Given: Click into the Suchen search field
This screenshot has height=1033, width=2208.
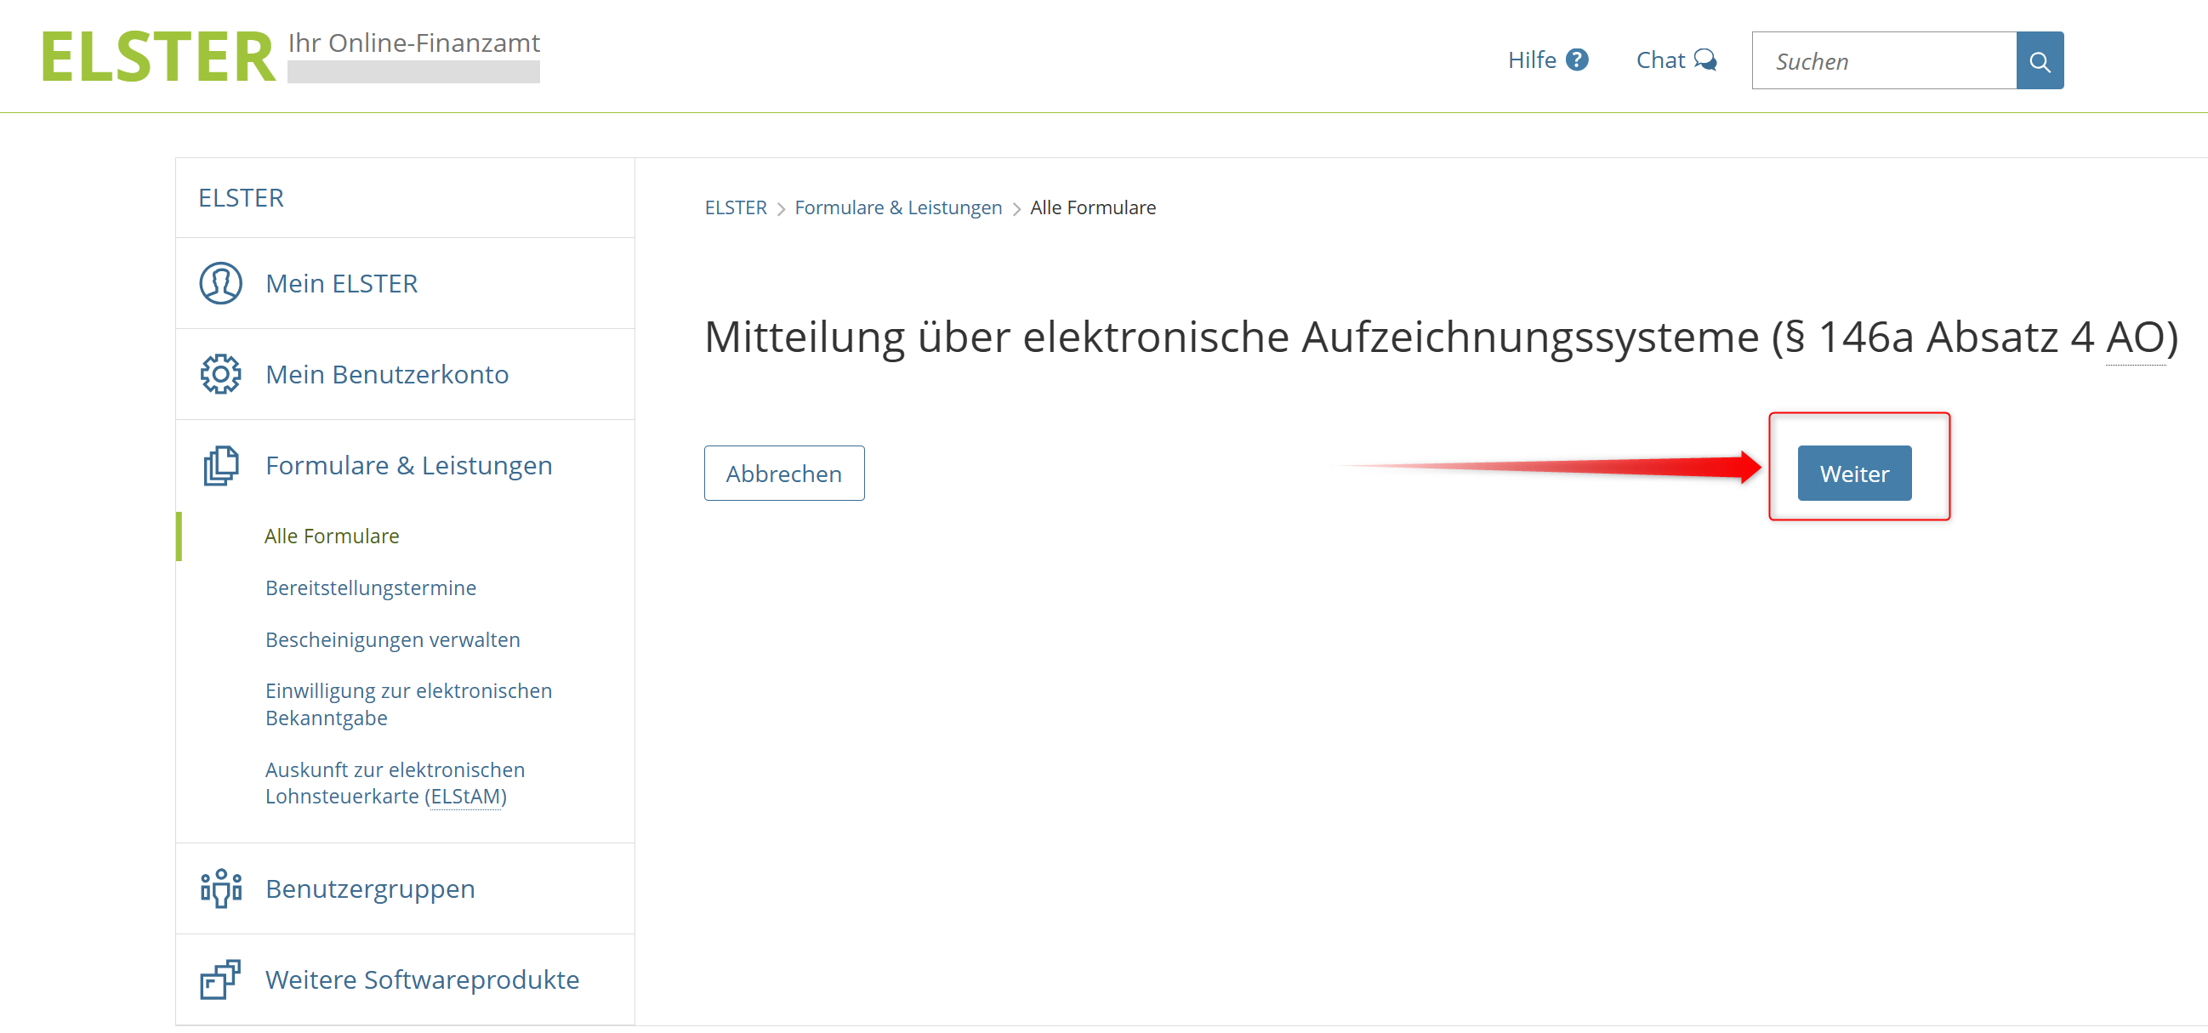Looking at the screenshot, I should 1883,61.
